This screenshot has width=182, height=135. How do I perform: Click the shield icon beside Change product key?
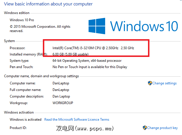[145, 128]
